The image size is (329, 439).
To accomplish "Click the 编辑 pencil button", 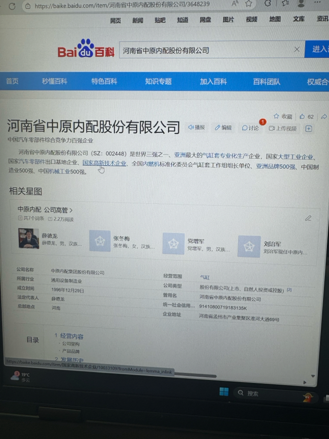I will pyautogui.click(x=223, y=128).
